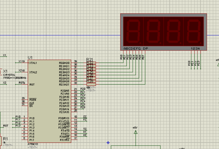Click the X2 18 label at XTAL2 pin

[22, 71]
